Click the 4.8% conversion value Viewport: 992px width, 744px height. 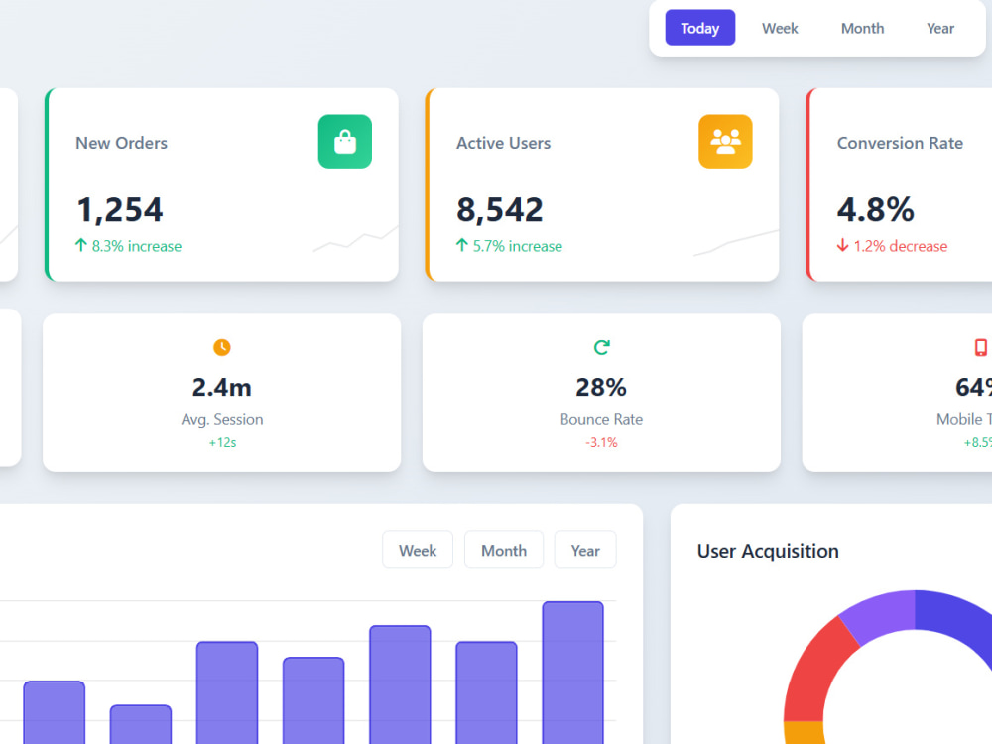pyautogui.click(x=876, y=209)
